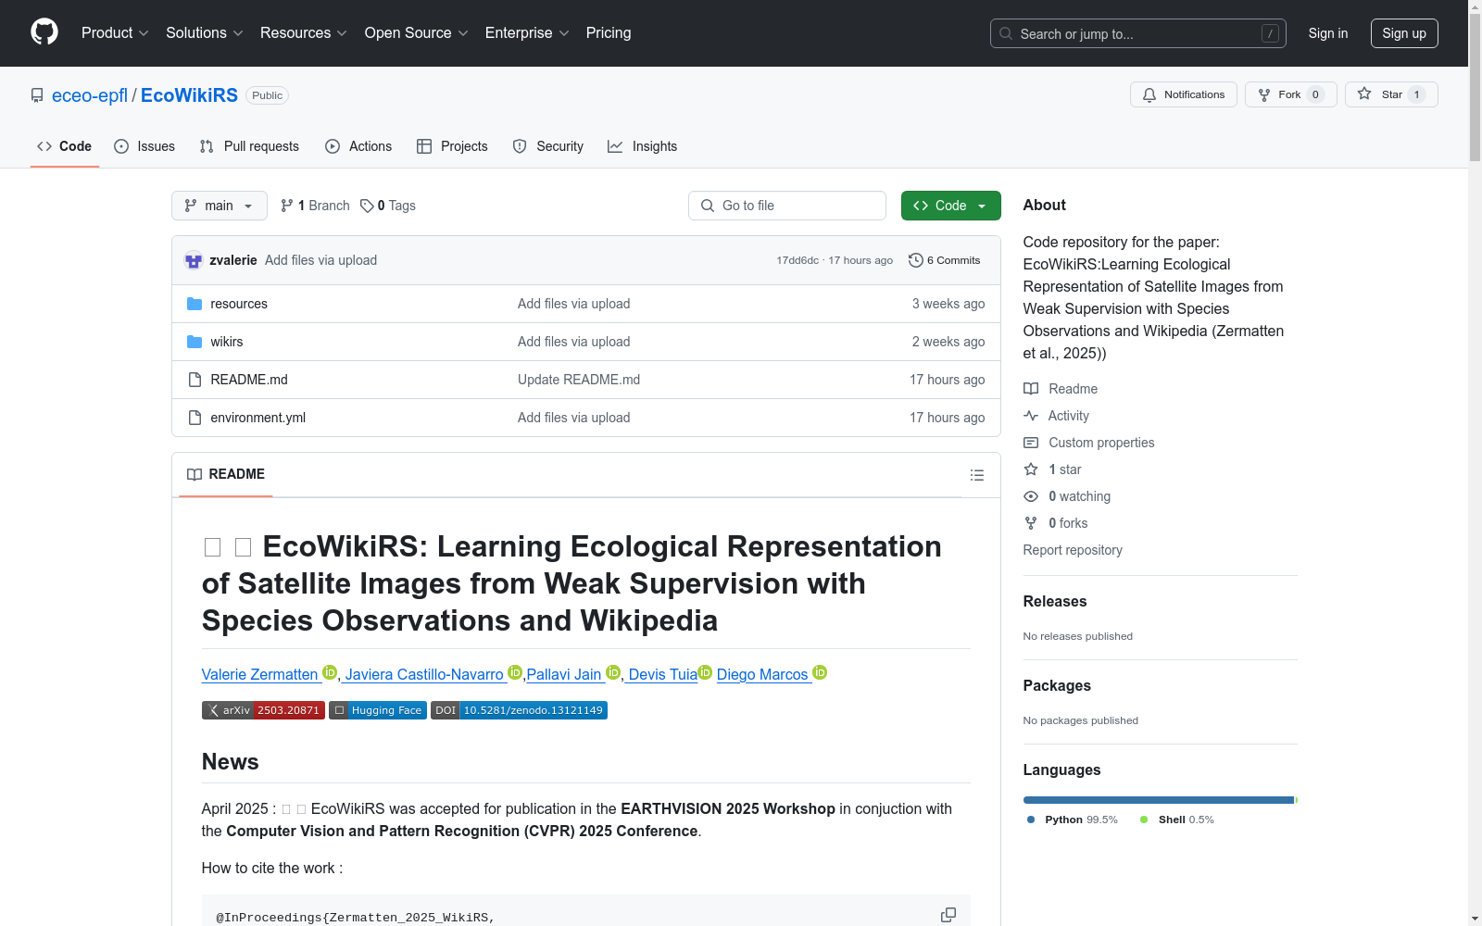Image resolution: width=1482 pixels, height=926 pixels.
Task: Switch to the Pull requests tab
Action: 249,146
